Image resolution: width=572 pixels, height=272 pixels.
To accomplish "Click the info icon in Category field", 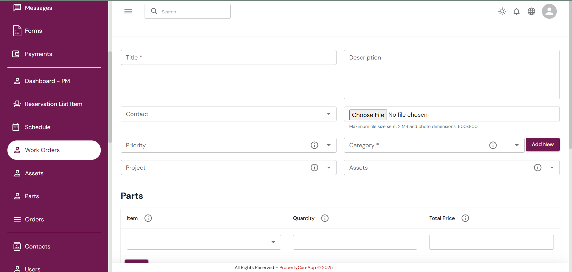I will click(x=493, y=145).
